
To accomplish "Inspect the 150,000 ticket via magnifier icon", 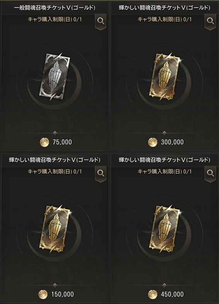I will pos(101,173).
